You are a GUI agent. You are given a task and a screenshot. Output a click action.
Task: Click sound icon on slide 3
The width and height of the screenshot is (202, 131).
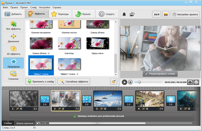105,109
